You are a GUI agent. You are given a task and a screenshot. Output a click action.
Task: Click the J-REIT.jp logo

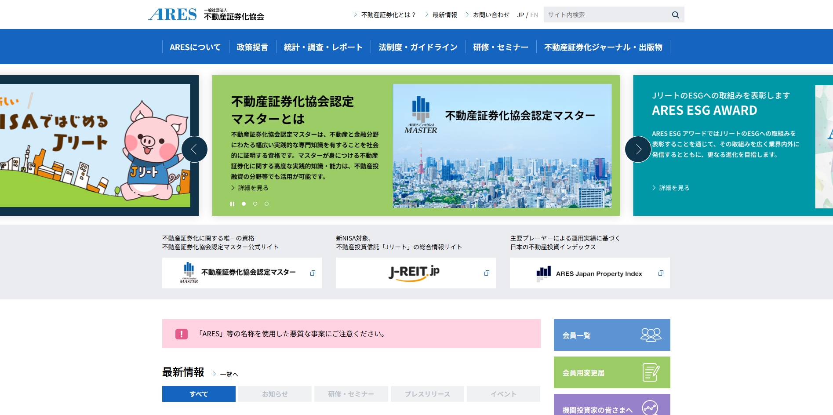(x=414, y=273)
